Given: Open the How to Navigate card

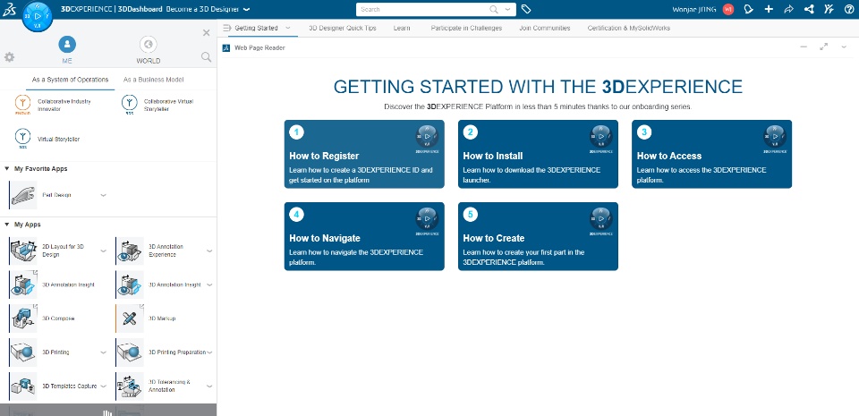Looking at the screenshot, I should tap(364, 236).
